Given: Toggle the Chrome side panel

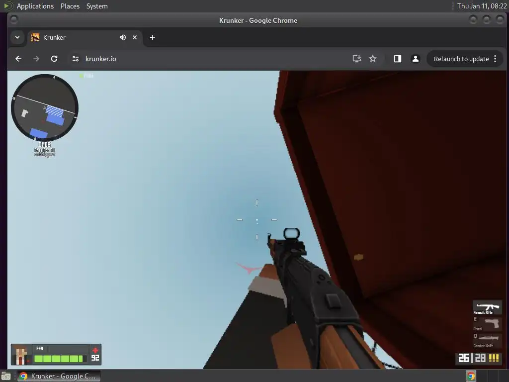Looking at the screenshot, I should [x=398, y=59].
